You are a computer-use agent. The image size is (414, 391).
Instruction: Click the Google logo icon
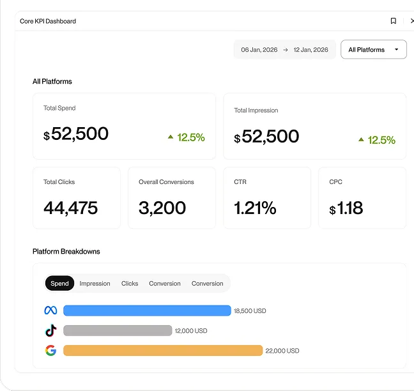point(50,350)
